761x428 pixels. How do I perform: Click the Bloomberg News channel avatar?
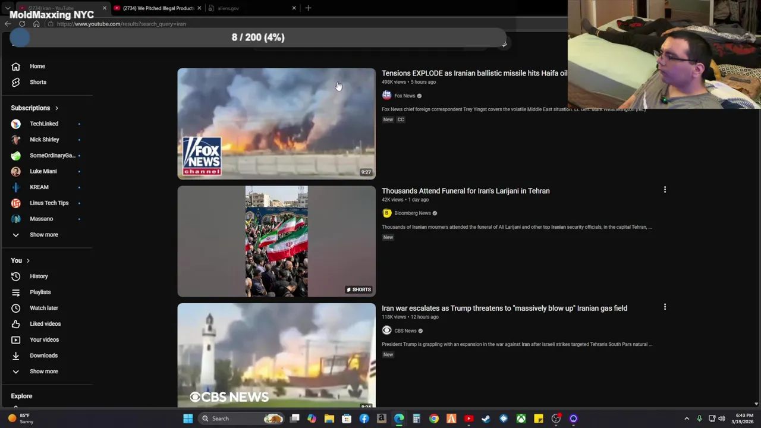tap(386, 213)
